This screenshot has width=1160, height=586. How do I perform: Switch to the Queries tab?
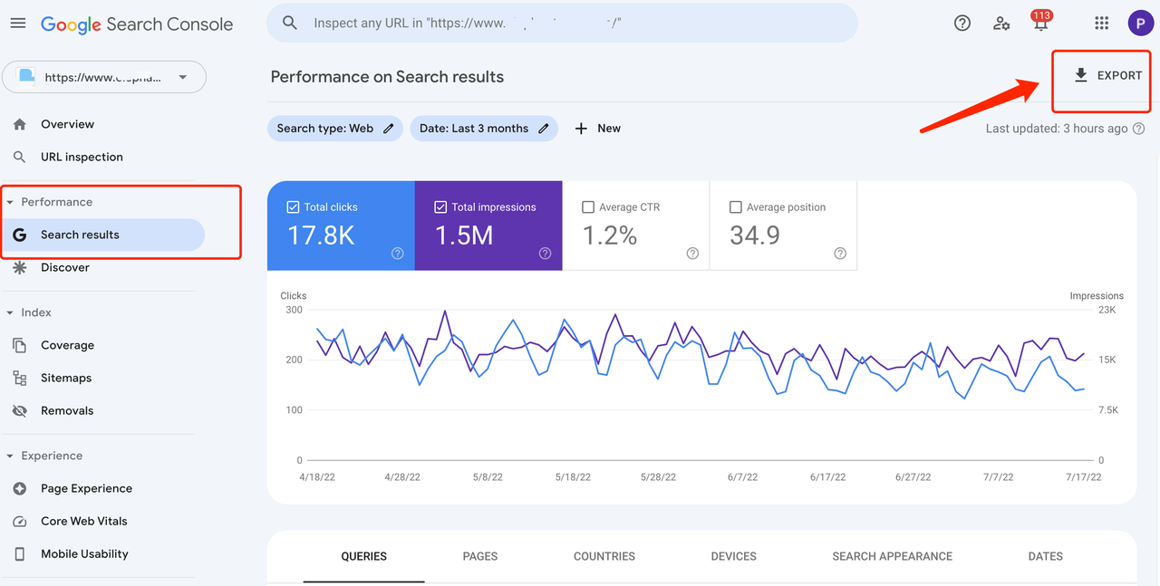(364, 556)
